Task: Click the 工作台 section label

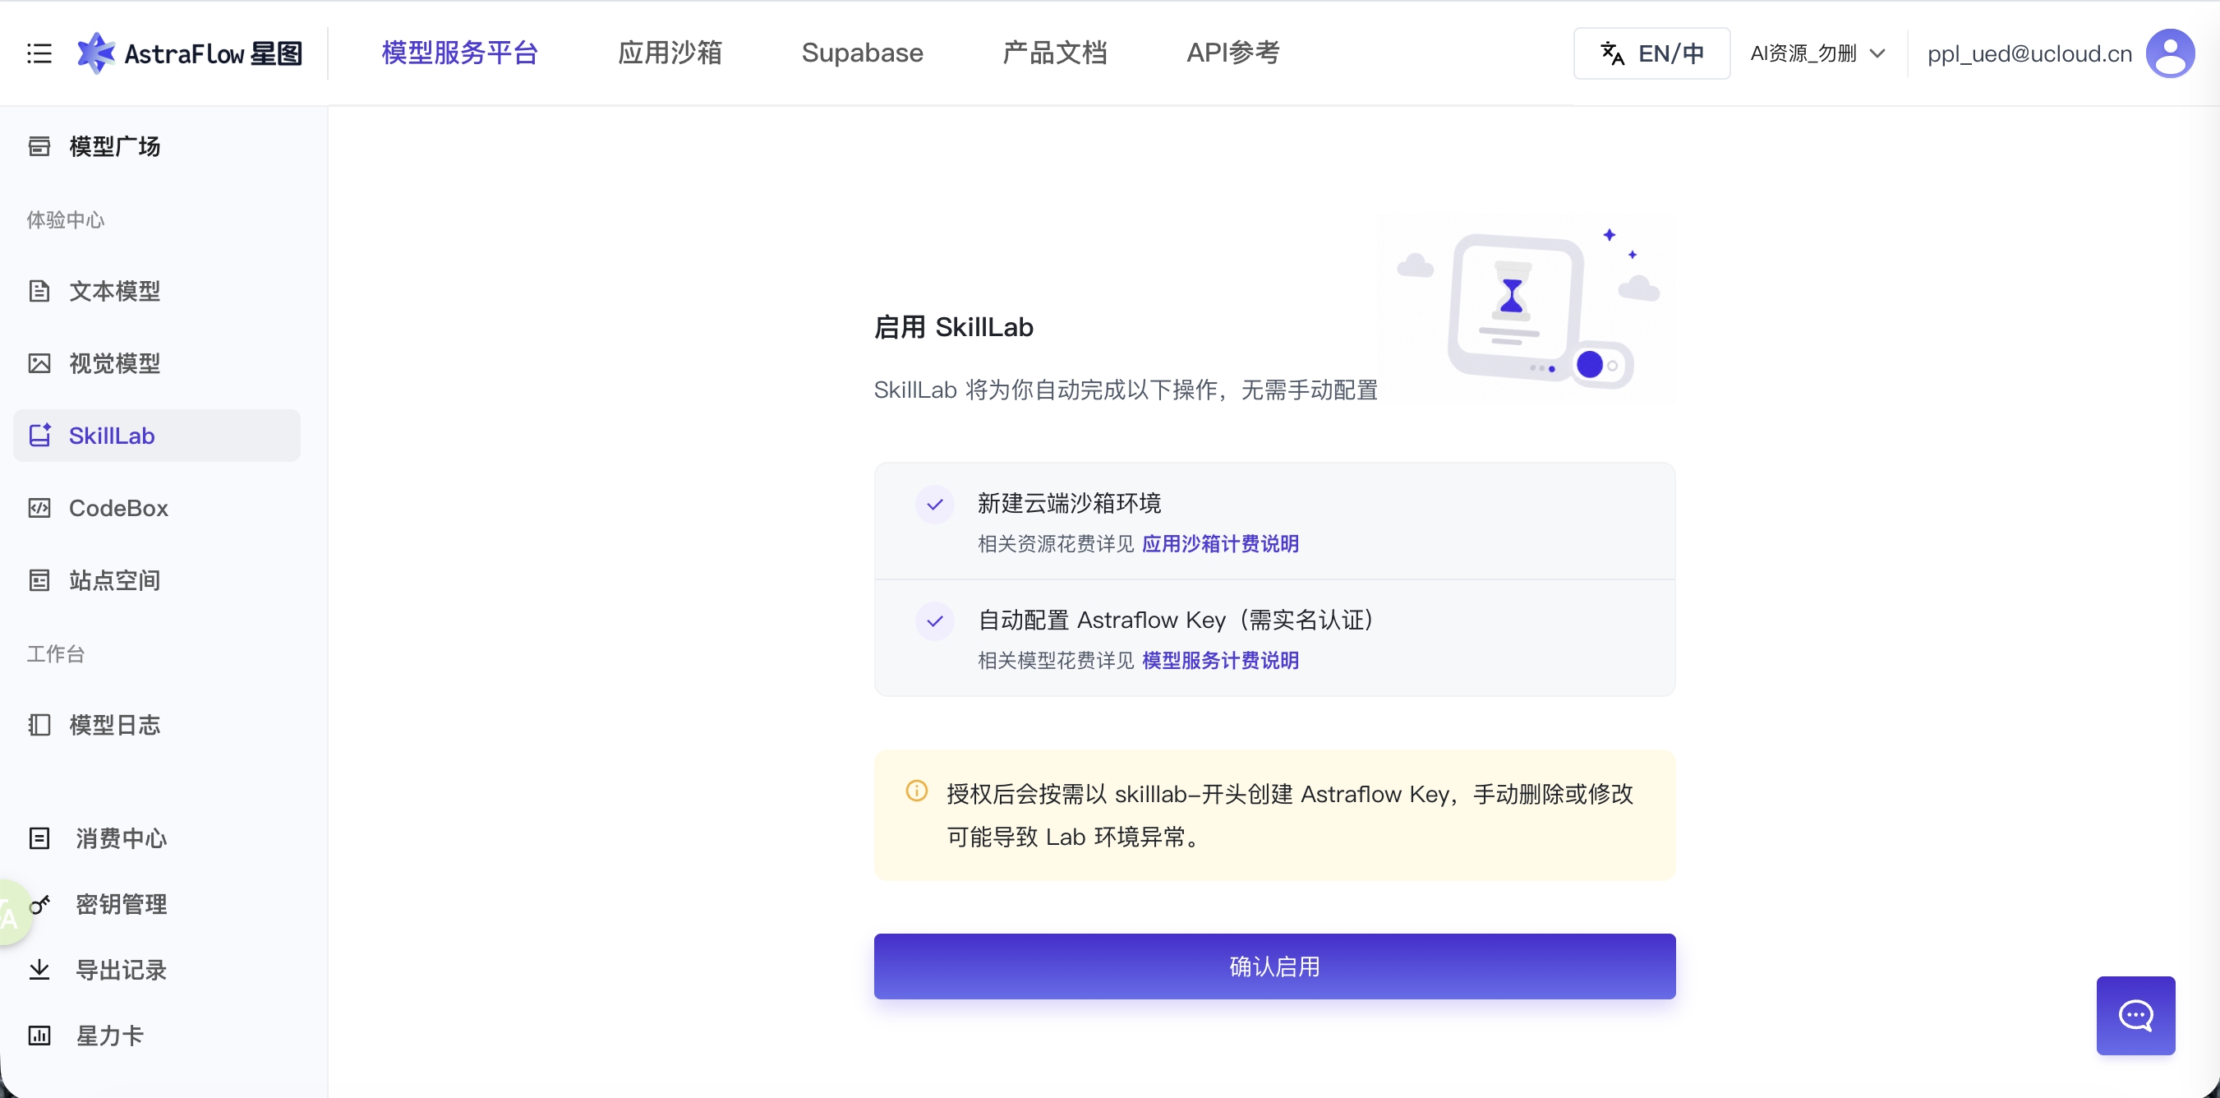Action: pos(55,654)
